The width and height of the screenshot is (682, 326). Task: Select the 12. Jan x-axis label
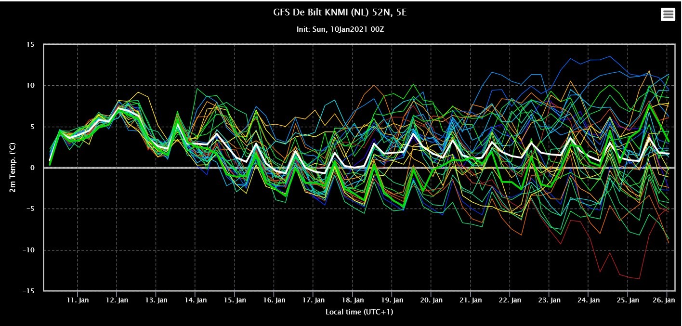click(x=117, y=300)
